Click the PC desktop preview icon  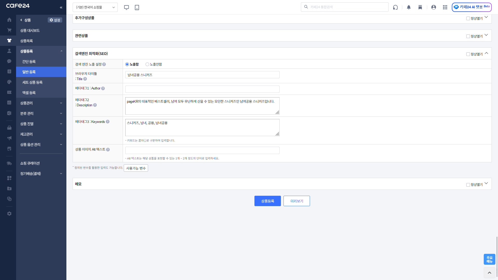click(x=126, y=8)
